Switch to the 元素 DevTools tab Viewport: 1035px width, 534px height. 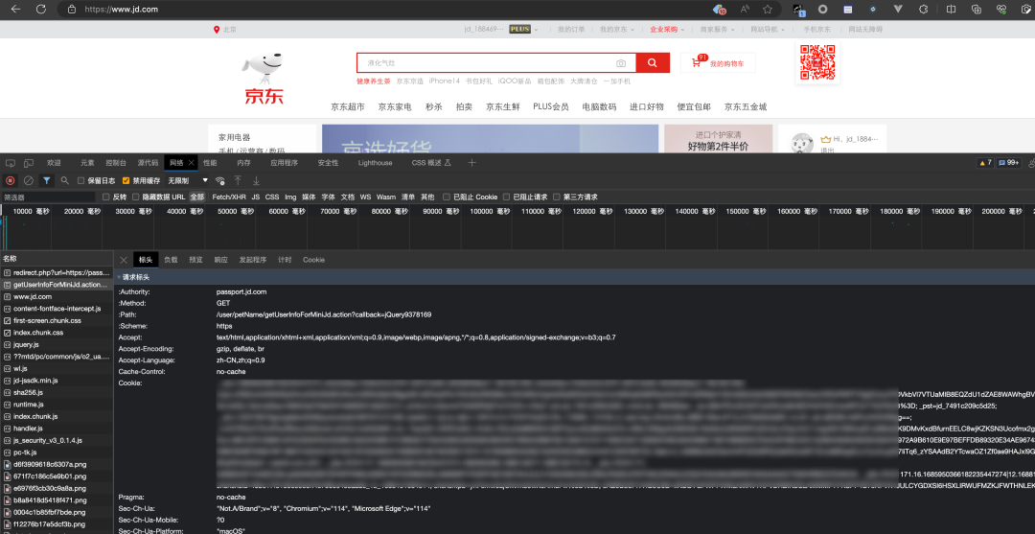(87, 162)
